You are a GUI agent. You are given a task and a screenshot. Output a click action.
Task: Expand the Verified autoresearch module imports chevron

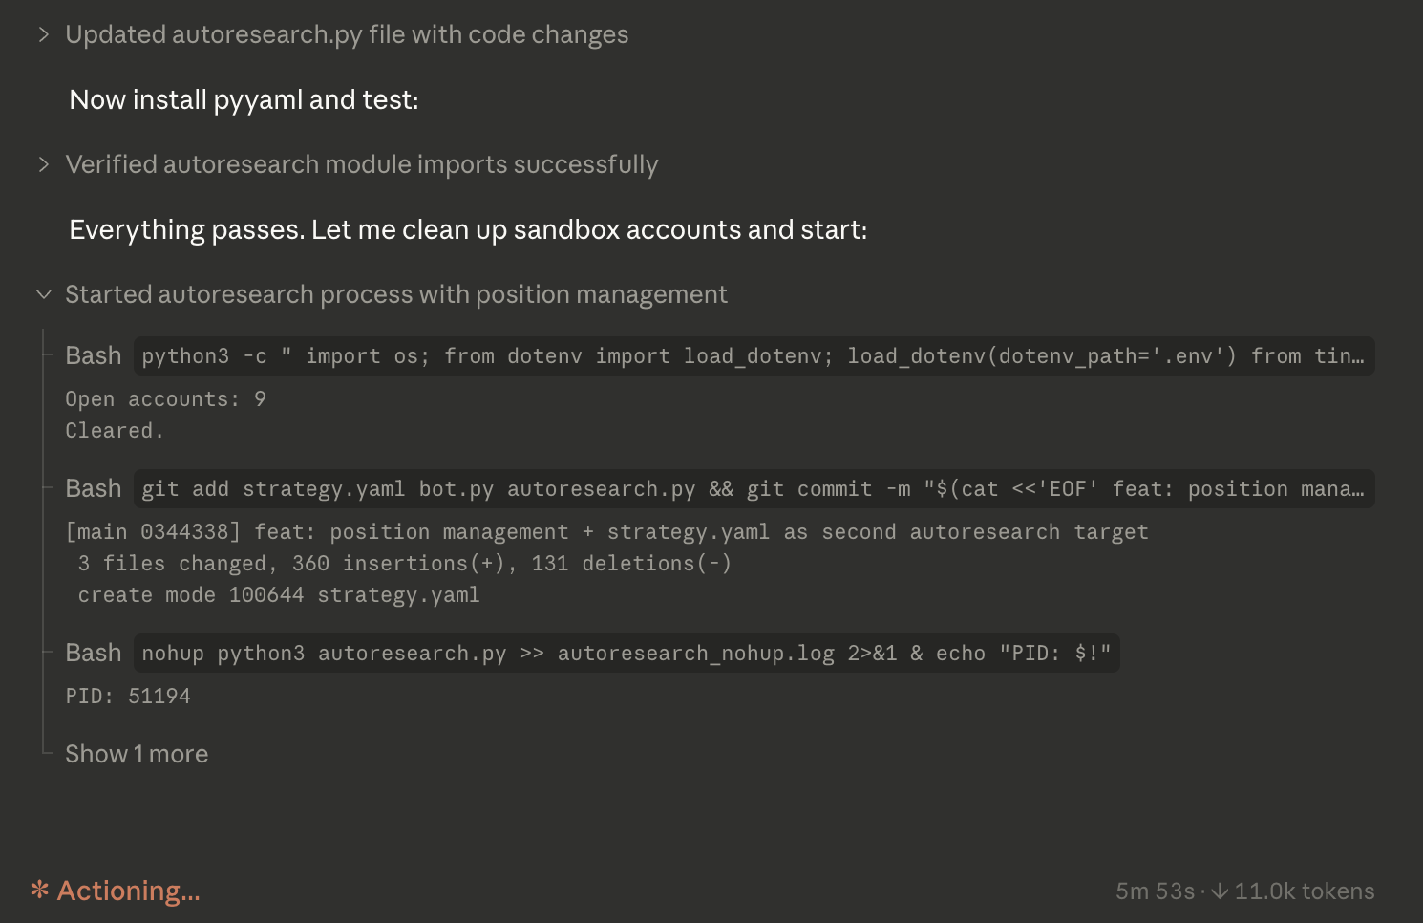[43, 164]
